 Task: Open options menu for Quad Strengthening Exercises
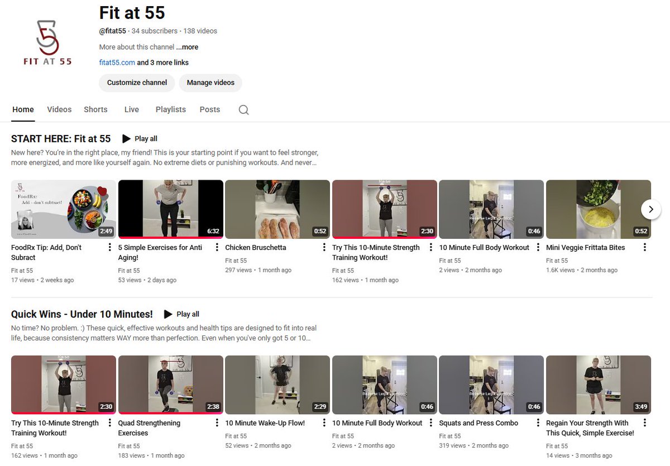[x=217, y=423]
